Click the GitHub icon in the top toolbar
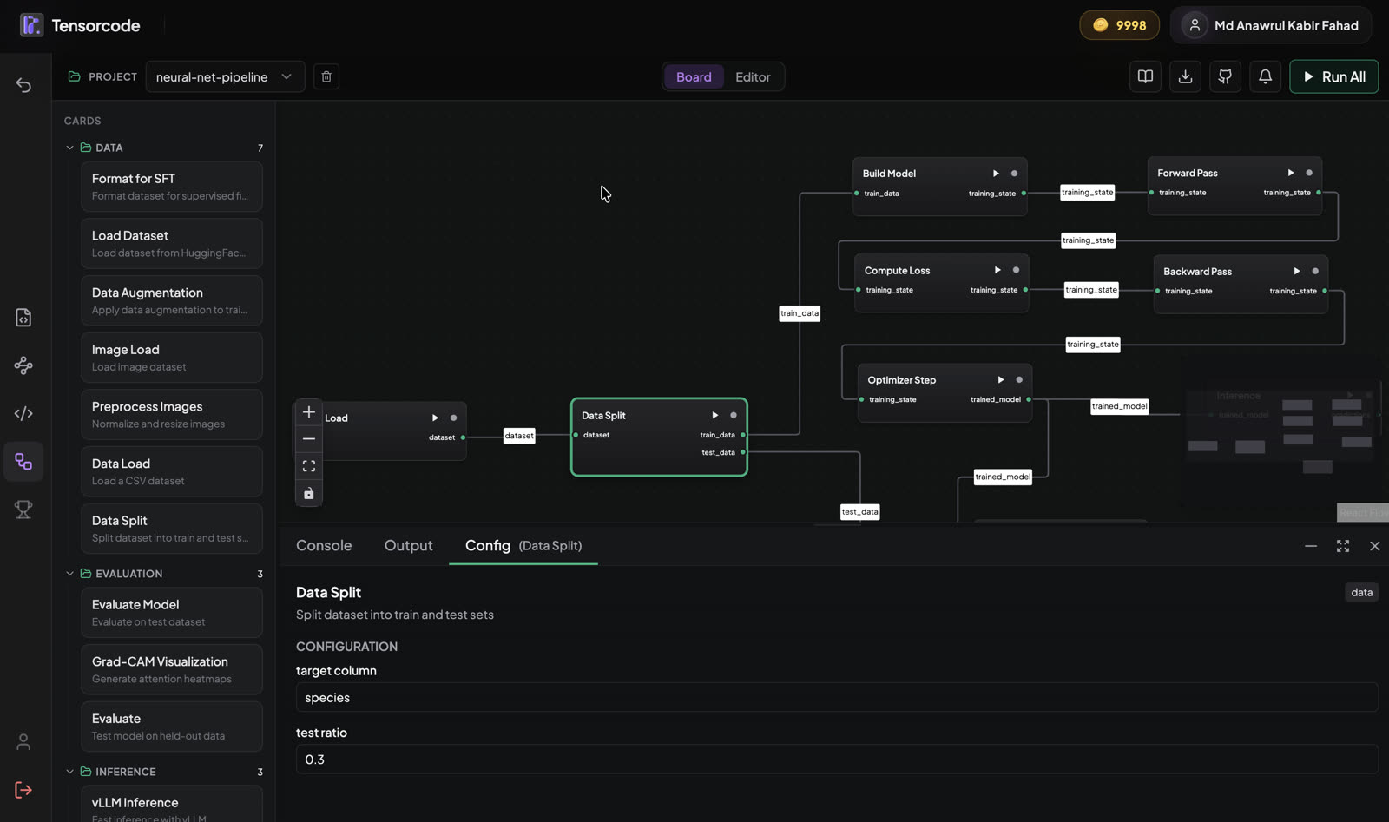Viewport: 1389px width, 822px height. (1225, 76)
